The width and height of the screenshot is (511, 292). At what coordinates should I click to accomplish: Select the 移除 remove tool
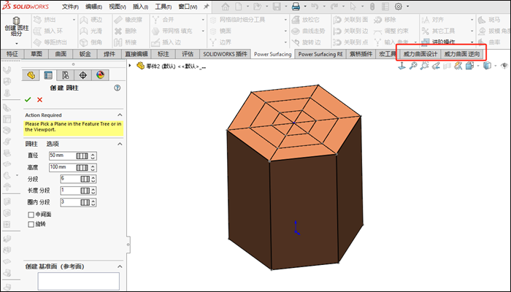(x=385, y=20)
